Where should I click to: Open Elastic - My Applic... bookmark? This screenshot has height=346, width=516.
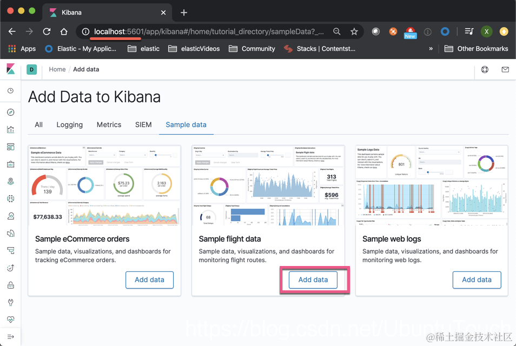(81, 49)
